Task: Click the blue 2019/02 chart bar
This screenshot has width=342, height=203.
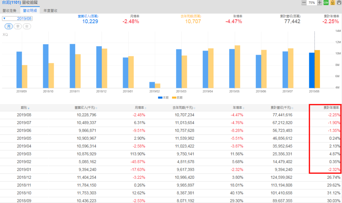Action: pos(152,85)
